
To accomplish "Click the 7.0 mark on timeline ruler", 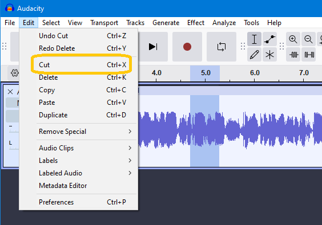I will (x=304, y=73).
